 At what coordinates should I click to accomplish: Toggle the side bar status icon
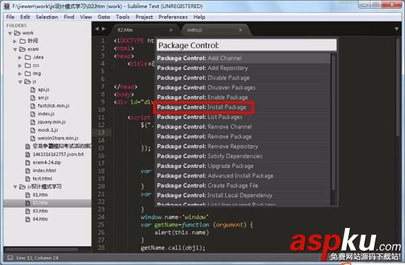tap(10, 258)
